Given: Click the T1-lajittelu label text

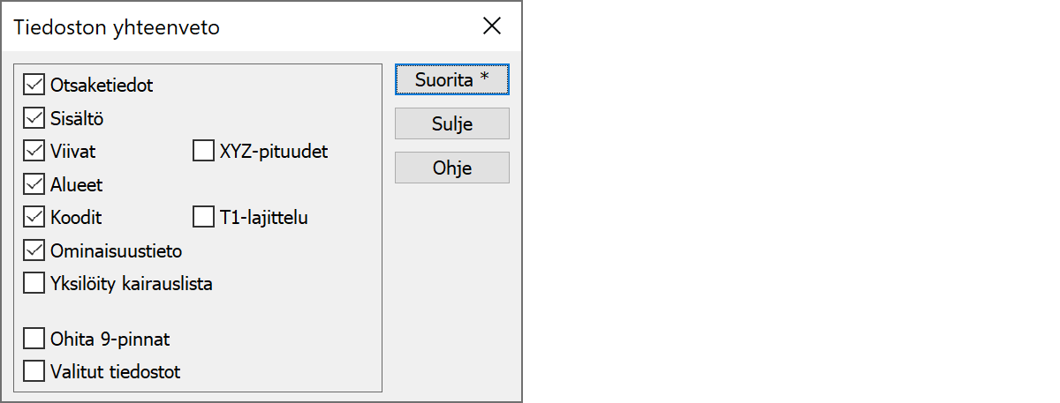Looking at the screenshot, I should [x=263, y=217].
